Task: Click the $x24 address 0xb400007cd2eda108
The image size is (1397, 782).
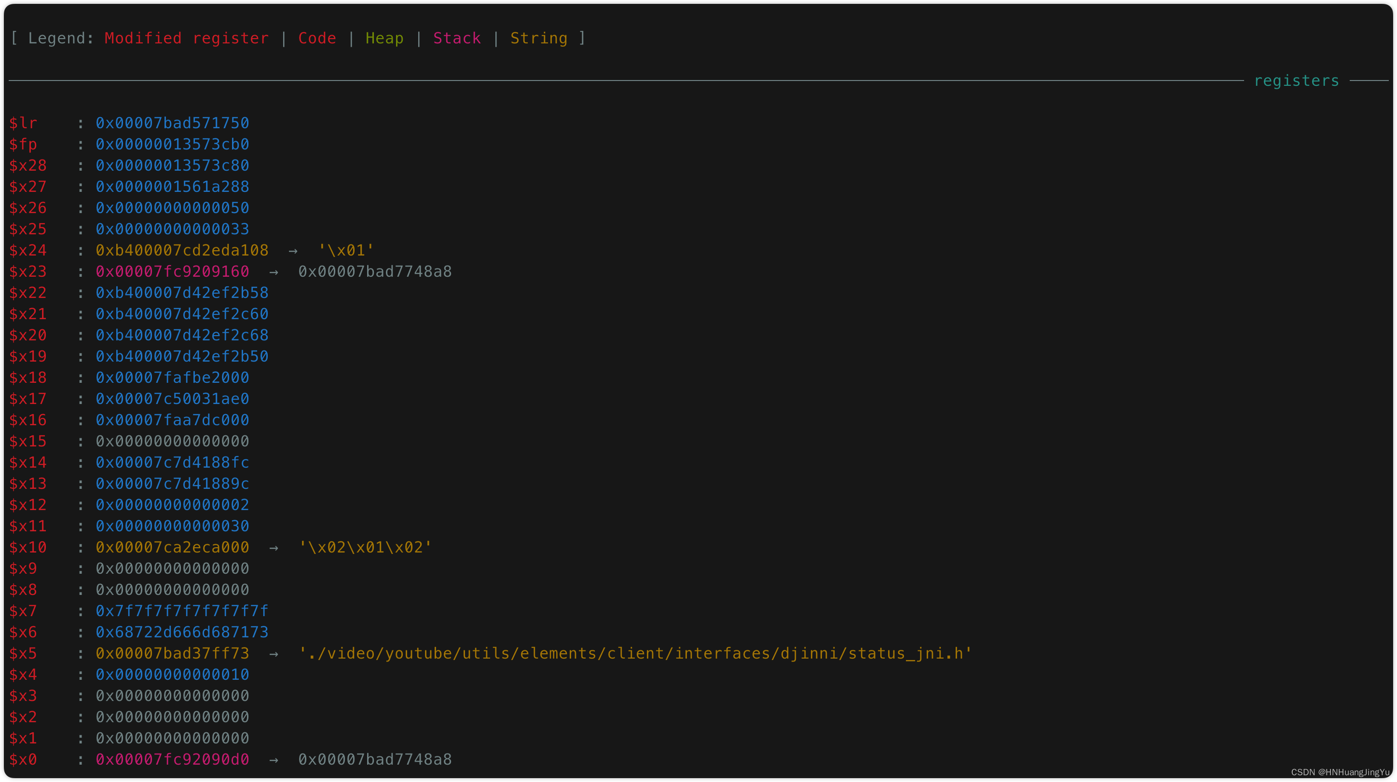Action: pos(182,250)
